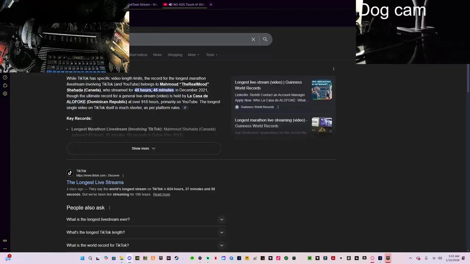Open Windows taskbar search
This screenshot has height=264, width=470.
click(x=90, y=258)
